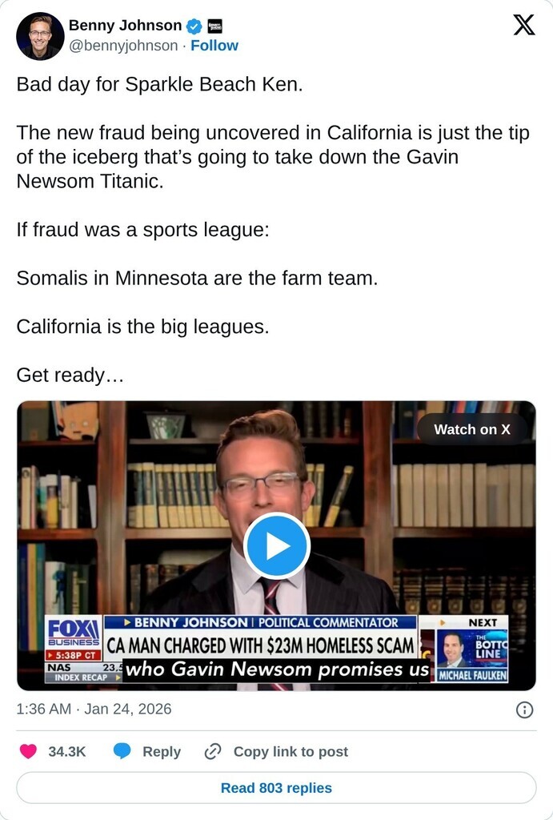Image resolution: width=553 pixels, height=820 pixels.
Task: Click the X logo icon
Action: [x=523, y=25]
